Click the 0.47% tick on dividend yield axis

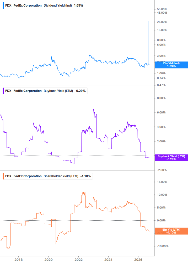click(161, 85)
